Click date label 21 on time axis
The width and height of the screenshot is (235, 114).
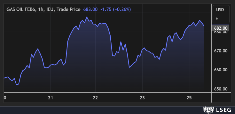tap(51, 97)
